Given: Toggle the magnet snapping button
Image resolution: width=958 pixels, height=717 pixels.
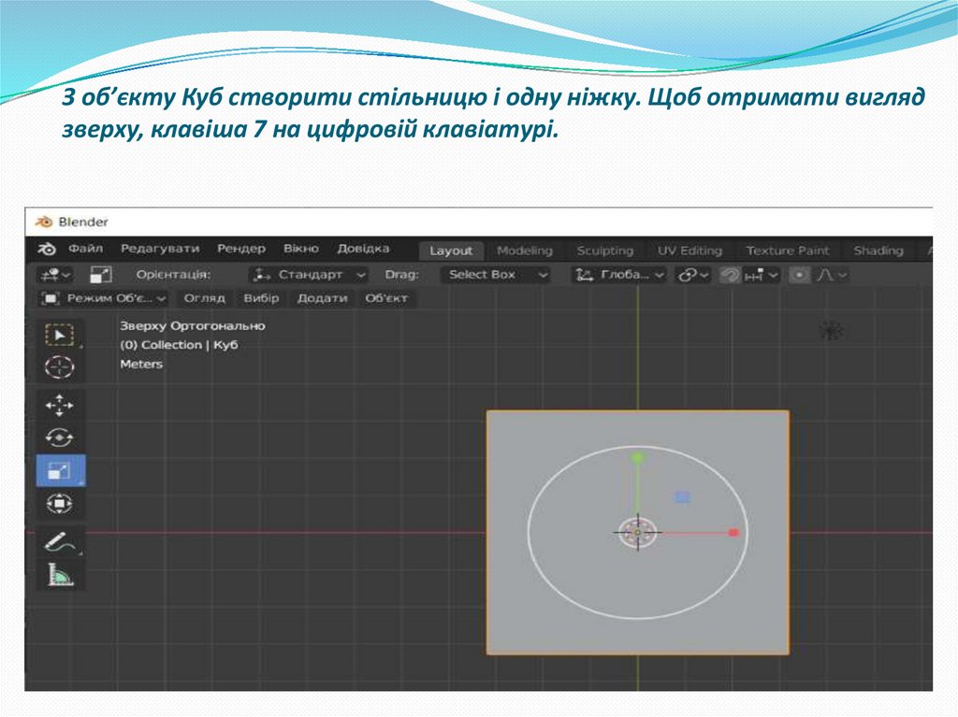Looking at the screenshot, I should [x=730, y=275].
